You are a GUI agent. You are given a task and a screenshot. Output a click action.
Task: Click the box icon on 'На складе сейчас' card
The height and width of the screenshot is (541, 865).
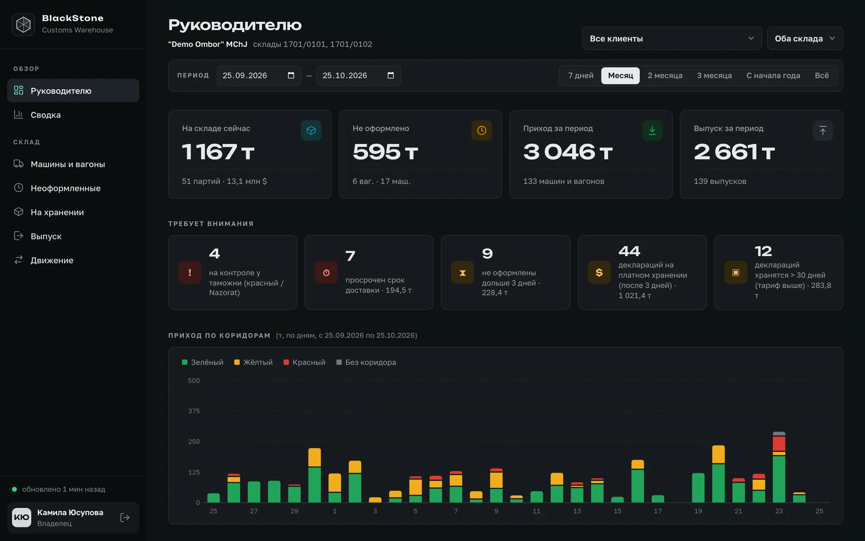pyautogui.click(x=311, y=130)
